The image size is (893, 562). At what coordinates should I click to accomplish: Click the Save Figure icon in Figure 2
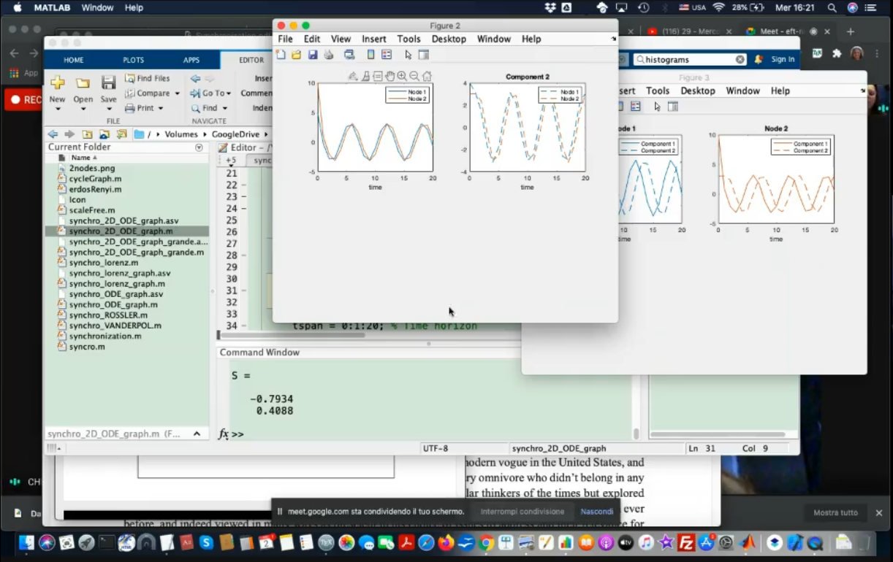pyautogui.click(x=313, y=55)
